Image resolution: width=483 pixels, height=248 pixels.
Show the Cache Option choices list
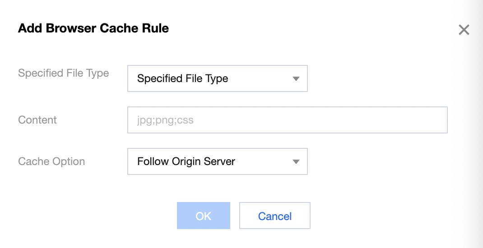[x=217, y=161]
